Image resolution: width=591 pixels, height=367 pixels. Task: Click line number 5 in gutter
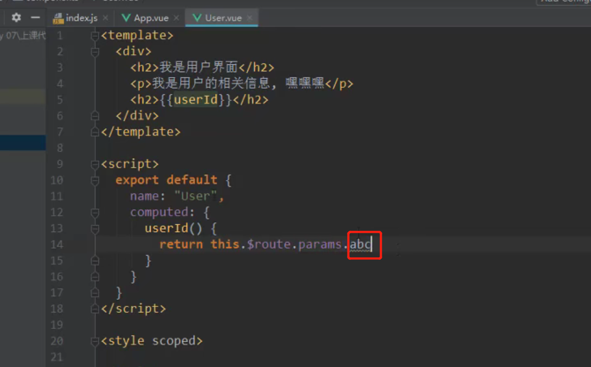[60, 100]
